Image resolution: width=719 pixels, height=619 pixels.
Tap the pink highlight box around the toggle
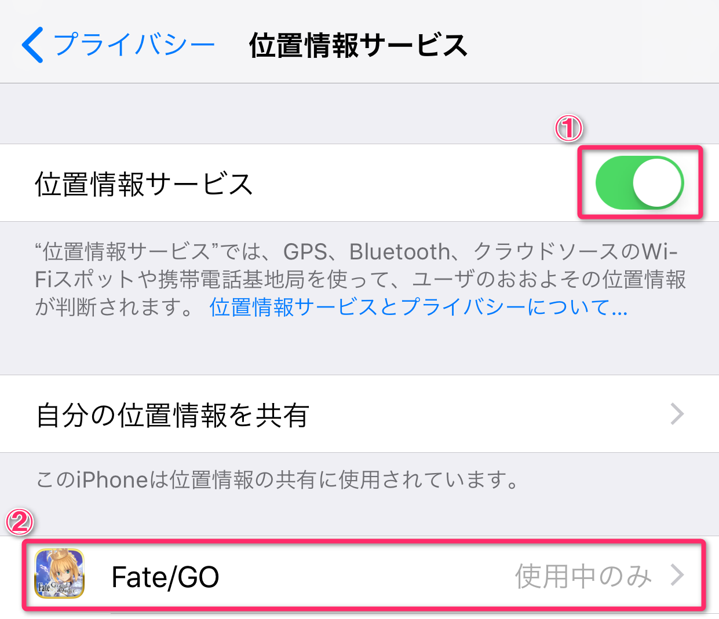[x=640, y=182]
